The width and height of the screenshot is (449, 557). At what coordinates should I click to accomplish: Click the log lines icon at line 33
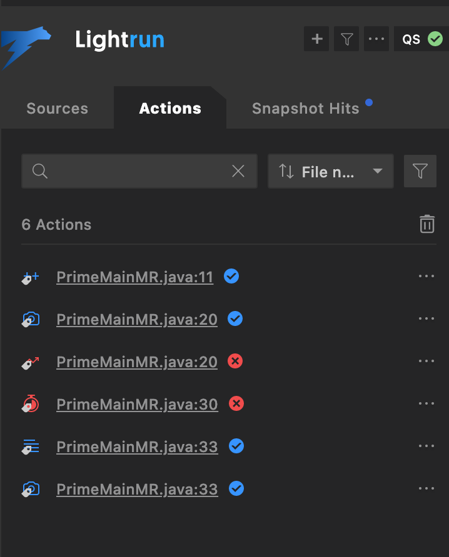[x=30, y=446]
